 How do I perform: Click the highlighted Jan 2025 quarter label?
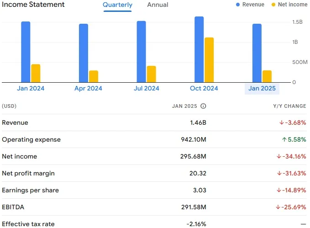(x=262, y=89)
